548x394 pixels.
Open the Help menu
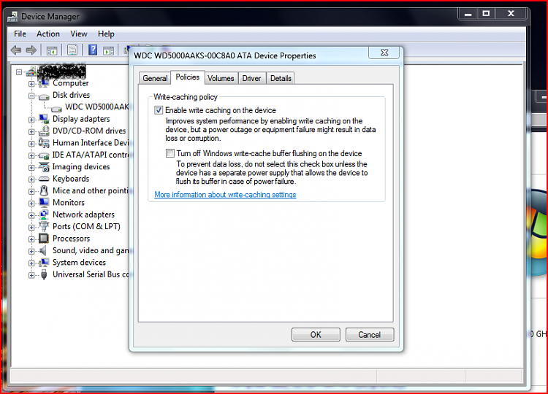pos(106,34)
